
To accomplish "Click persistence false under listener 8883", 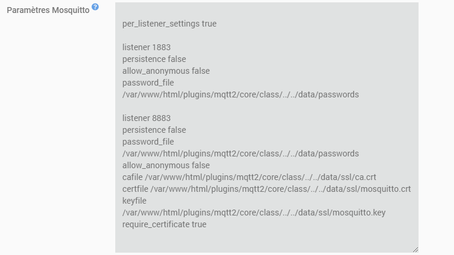I will tap(154, 130).
